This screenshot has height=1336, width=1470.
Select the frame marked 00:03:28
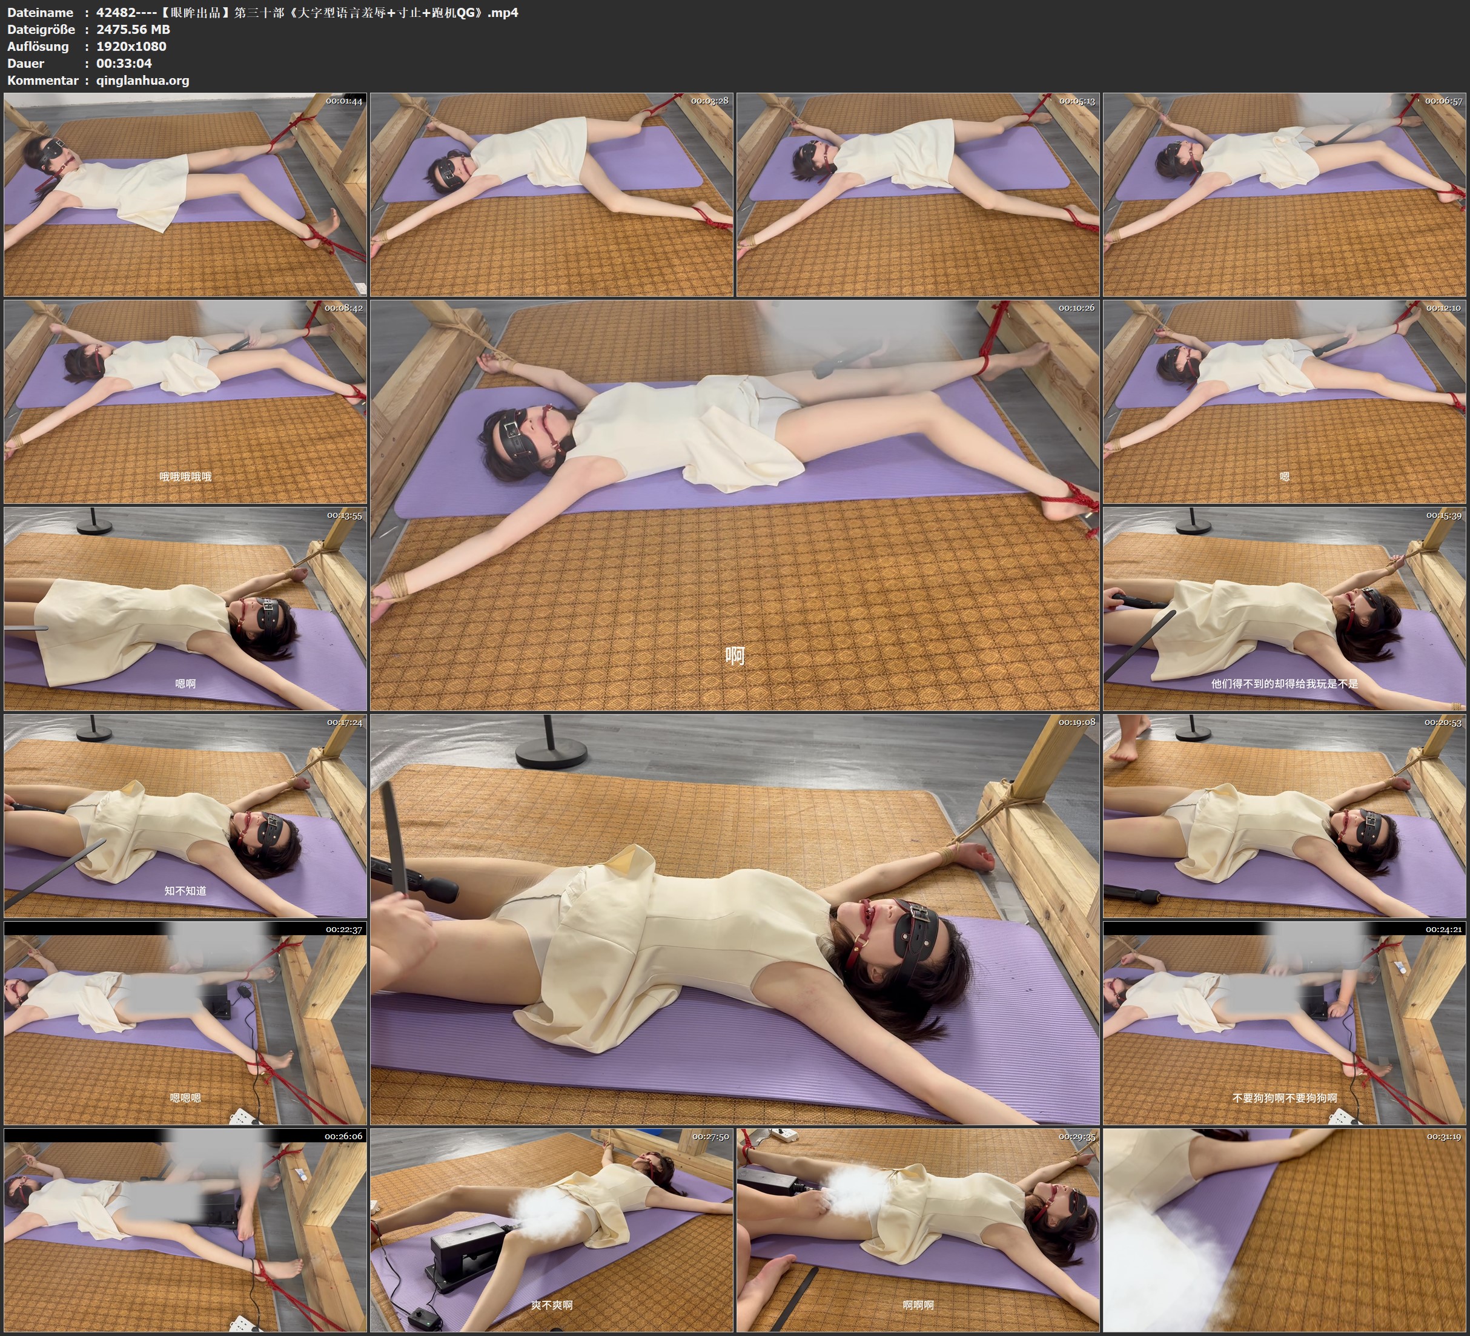coord(551,195)
